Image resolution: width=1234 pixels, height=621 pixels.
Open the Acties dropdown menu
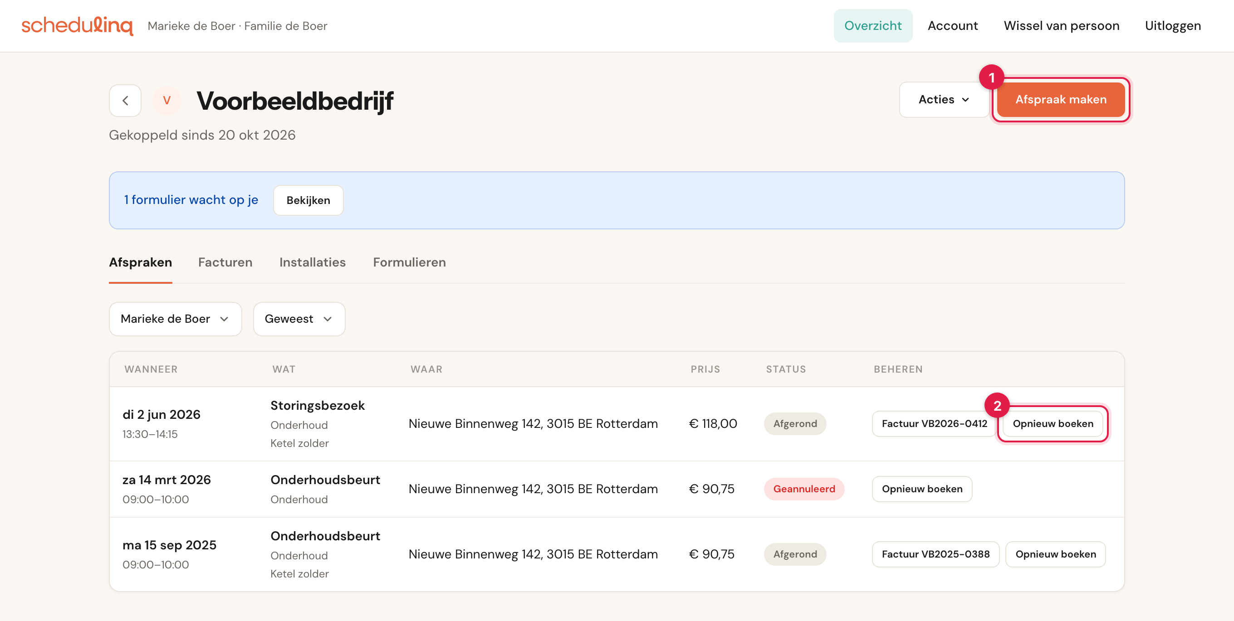pos(944,100)
